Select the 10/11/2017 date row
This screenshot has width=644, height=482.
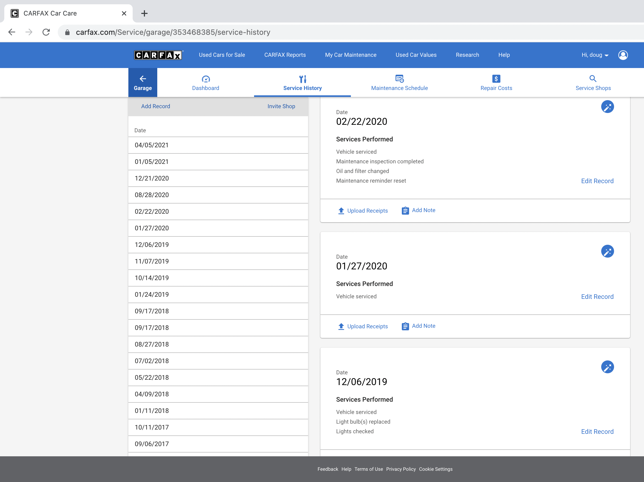tap(218, 428)
